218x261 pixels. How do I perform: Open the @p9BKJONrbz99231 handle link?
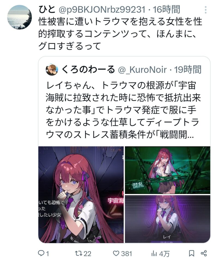tap(102, 10)
